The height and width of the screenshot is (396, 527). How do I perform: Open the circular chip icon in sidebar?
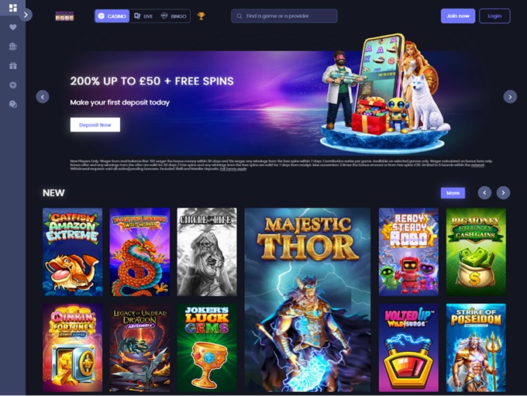pos(12,85)
